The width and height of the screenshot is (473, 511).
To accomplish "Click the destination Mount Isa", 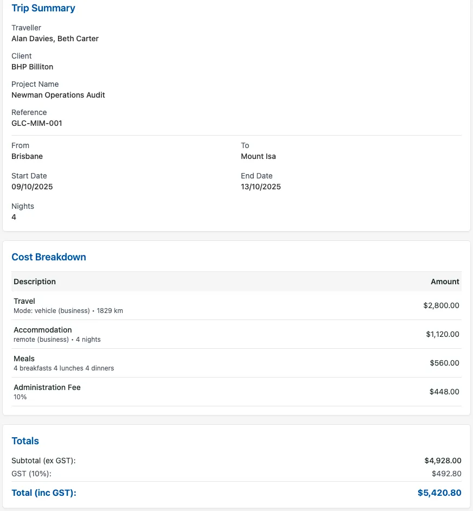I will [258, 156].
